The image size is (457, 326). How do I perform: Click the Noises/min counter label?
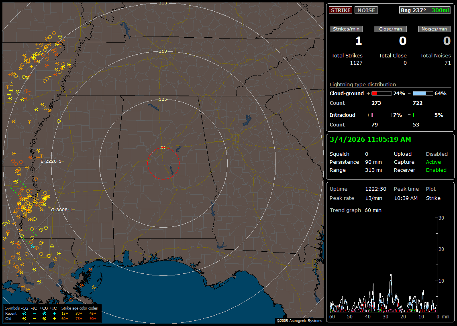click(435, 29)
